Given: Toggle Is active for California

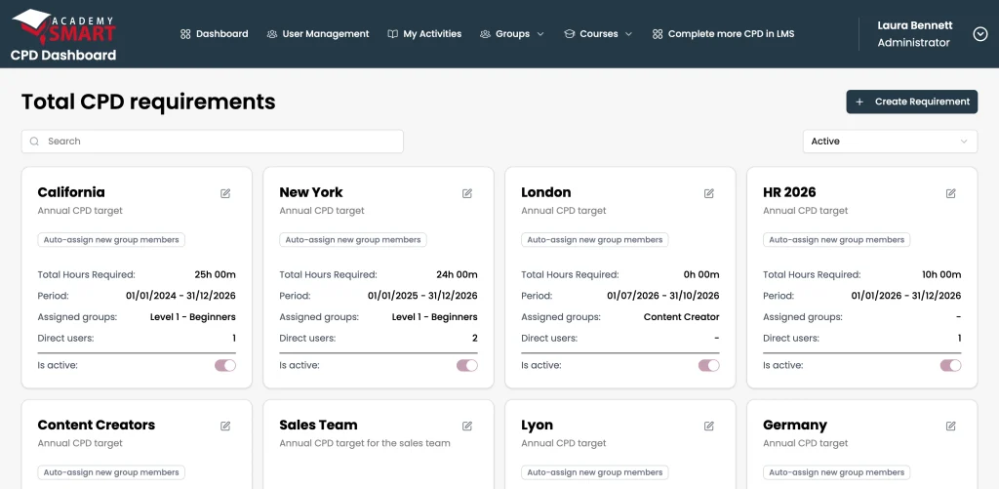Looking at the screenshot, I should [x=225, y=365].
